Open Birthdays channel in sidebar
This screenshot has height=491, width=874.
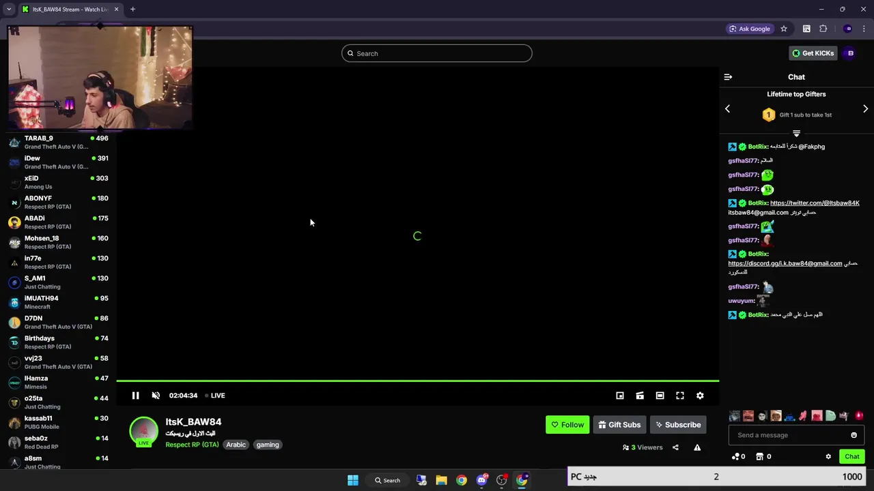click(58, 342)
